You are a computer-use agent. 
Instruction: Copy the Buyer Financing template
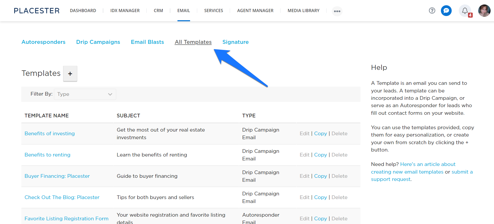point(320,176)
